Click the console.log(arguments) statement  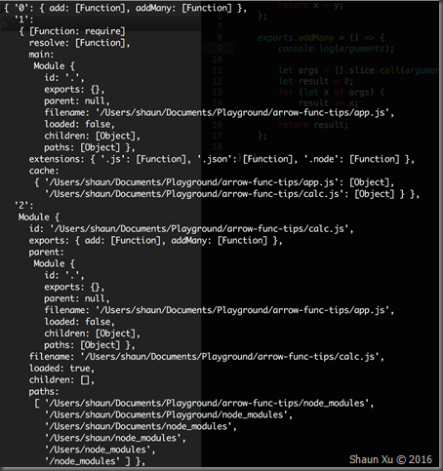click(336, 49)
